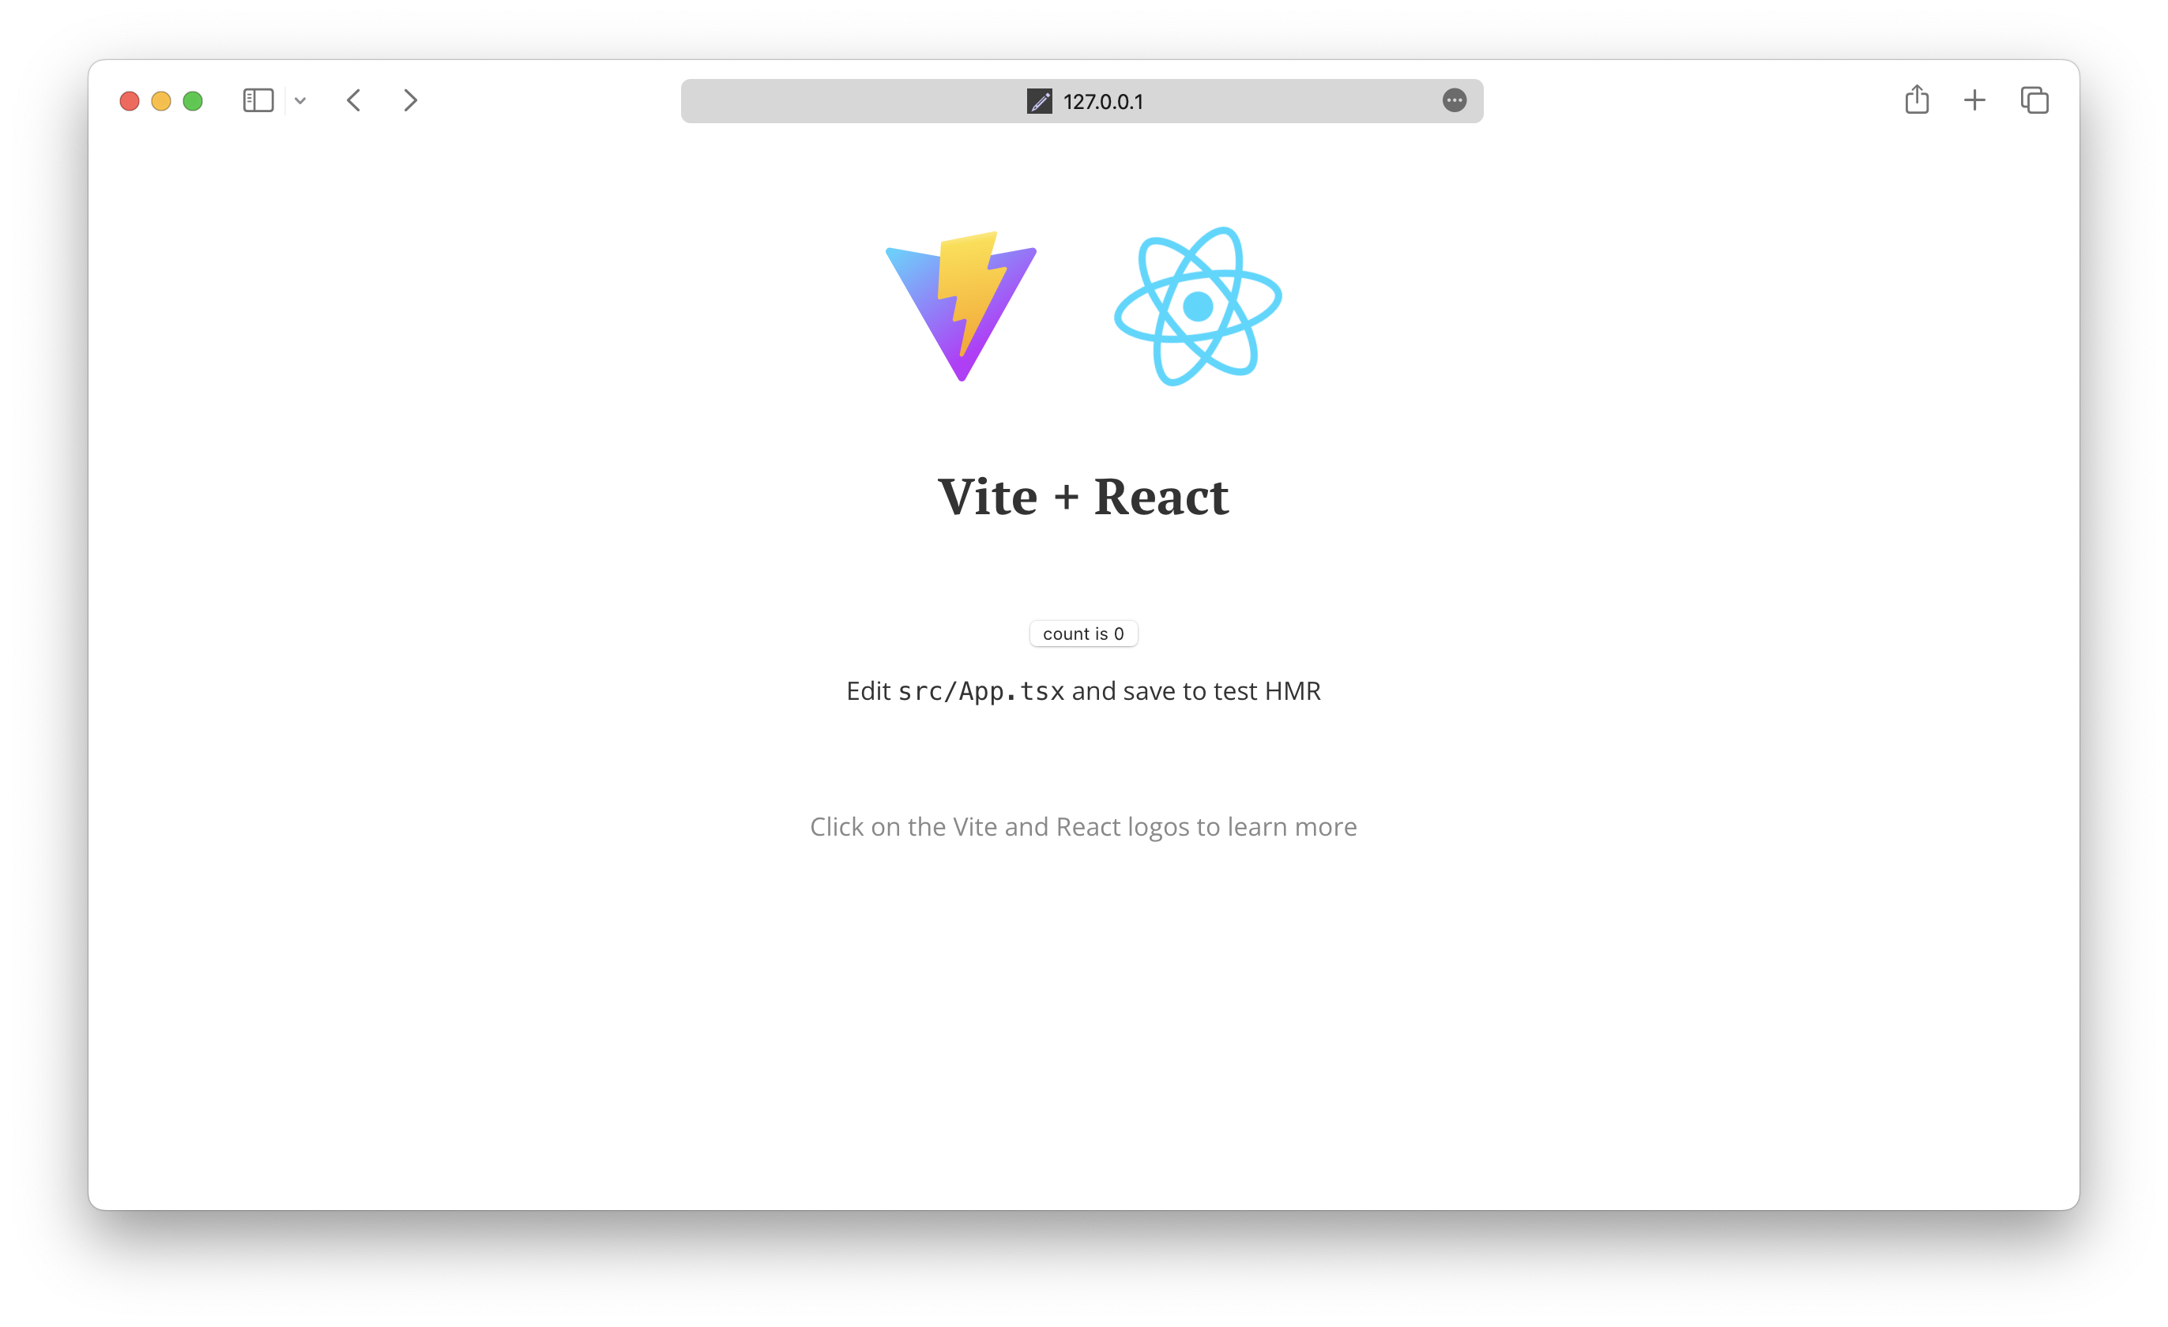Image resolution: width=2168 pixels, height=1327 pixels.
Task: Click the count is 0 button
Action: pyautogui.click(x=1082, y=633)
